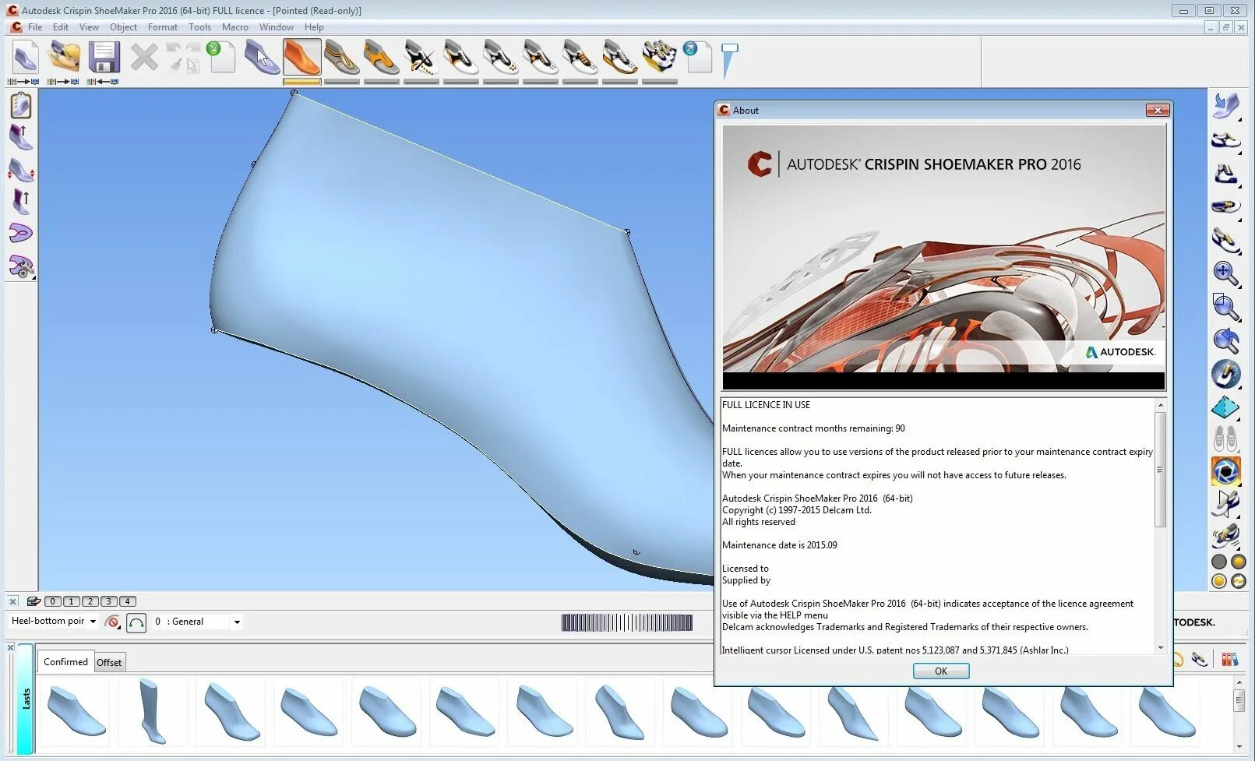1255x761 pixels.
Task: Toggle layer 0 button
Action: coord(52,601)
